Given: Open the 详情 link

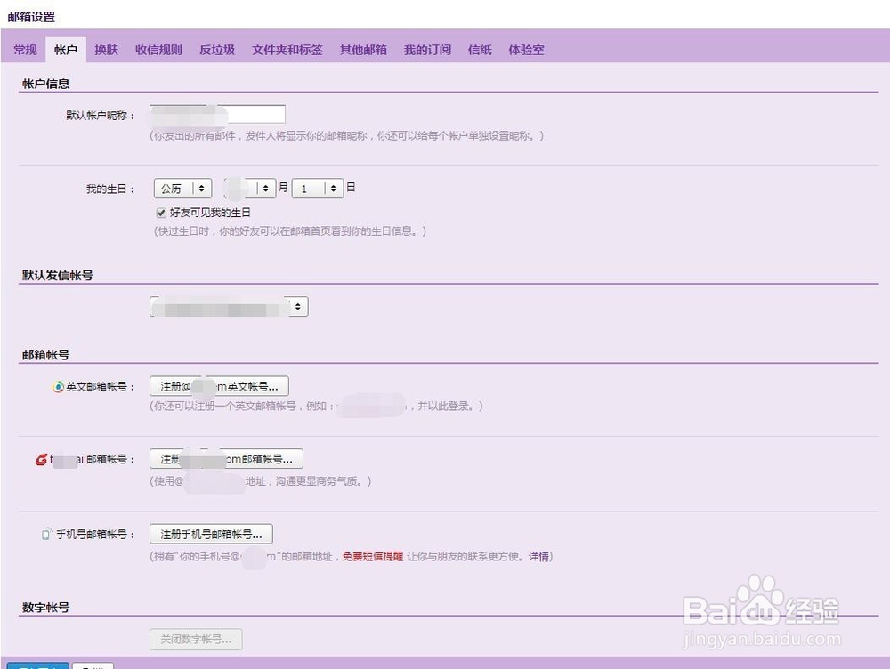Looking at the screenshot, I should (x=538, y=557).
